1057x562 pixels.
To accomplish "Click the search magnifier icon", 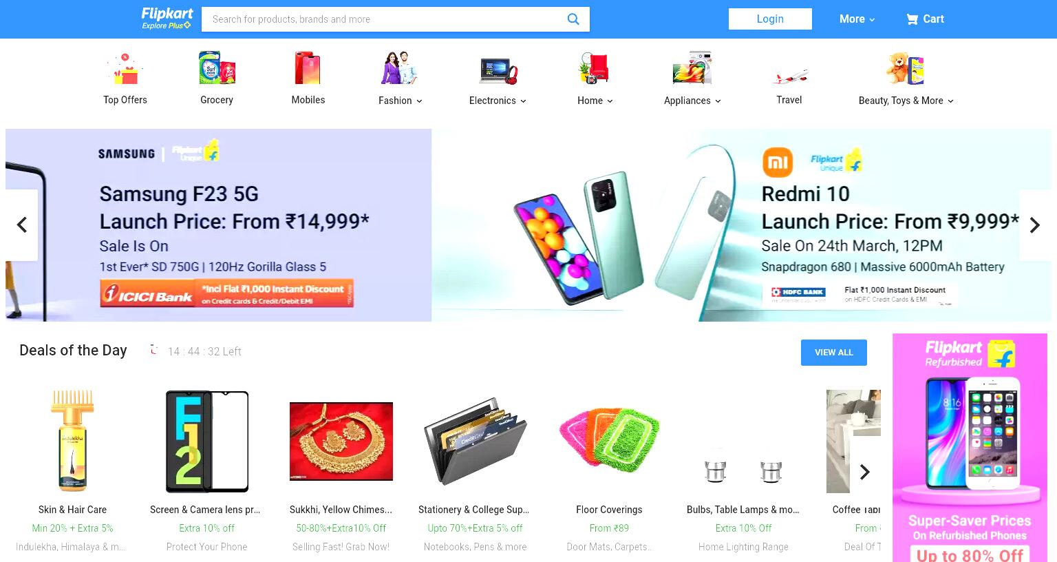I will [x=573, y=19].
